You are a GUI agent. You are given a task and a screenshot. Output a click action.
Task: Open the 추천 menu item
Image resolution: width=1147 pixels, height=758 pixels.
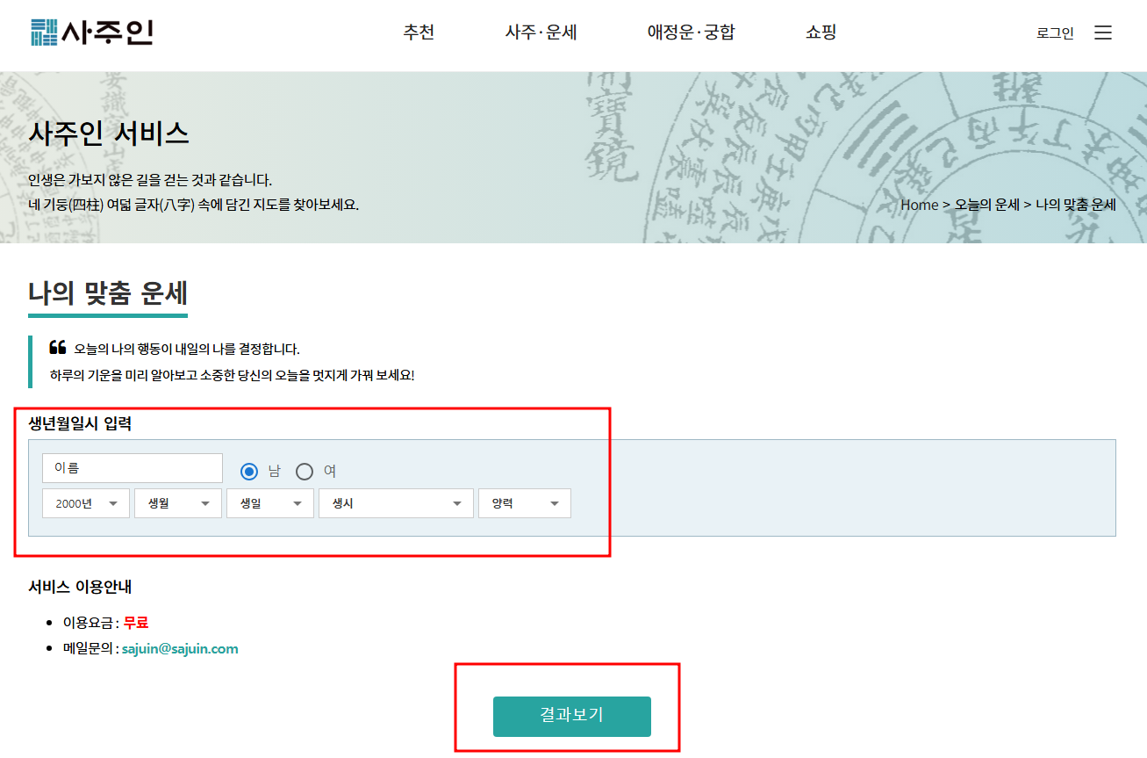click(419, 32)
